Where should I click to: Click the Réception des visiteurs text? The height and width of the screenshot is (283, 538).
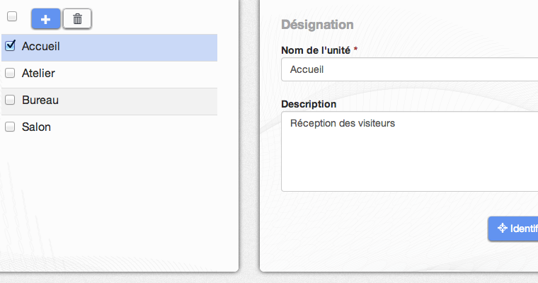[x=343, y=124]
